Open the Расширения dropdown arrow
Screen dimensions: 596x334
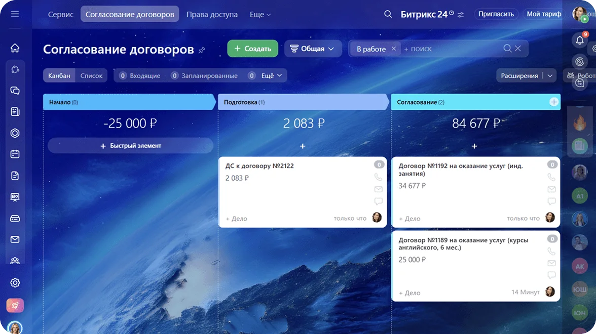551,75
